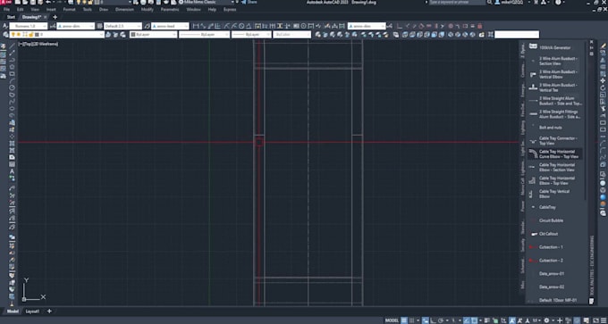Select the Ckt Callout palette tool
The width and height of the screenshot is (608, 324).
pos(555,234)
